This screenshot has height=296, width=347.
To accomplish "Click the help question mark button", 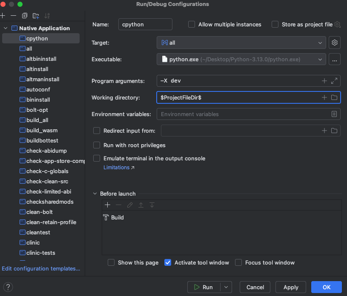I will 8,287.
